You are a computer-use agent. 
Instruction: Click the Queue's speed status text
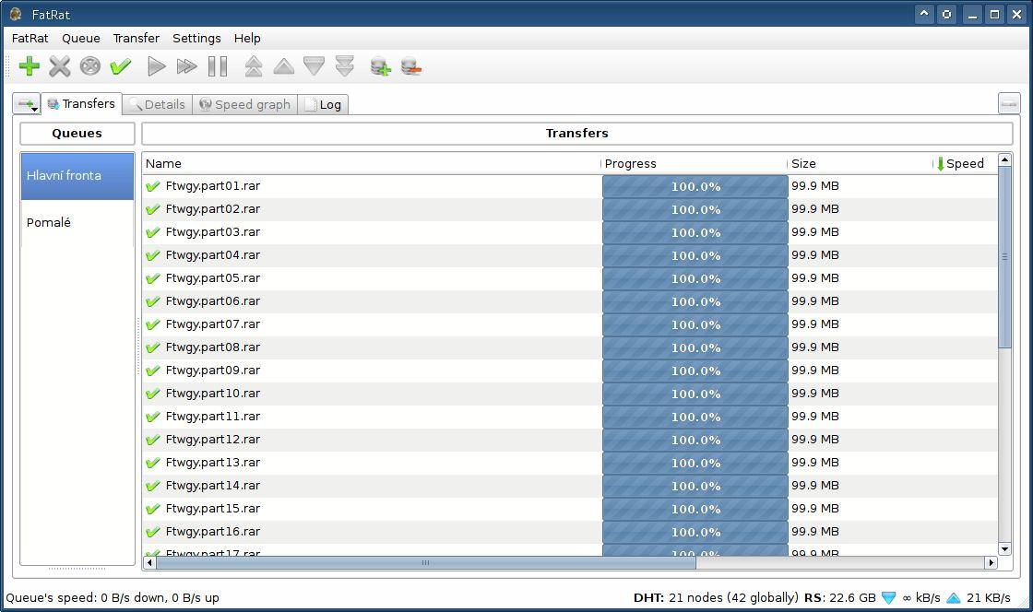click(112, 597)
